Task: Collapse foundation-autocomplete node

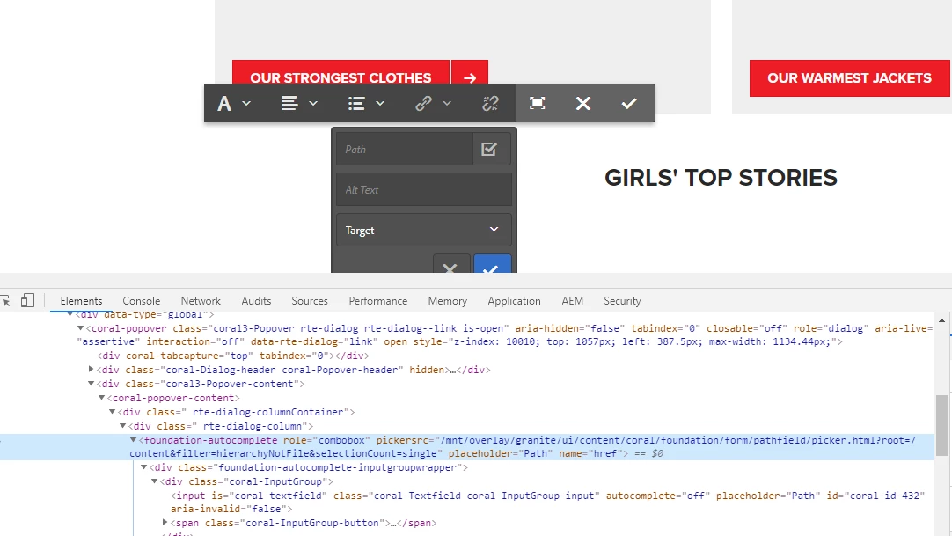Action: pos(133,440)
